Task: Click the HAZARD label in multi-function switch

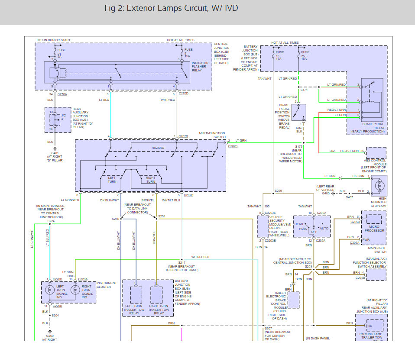Action: (158, 148)
